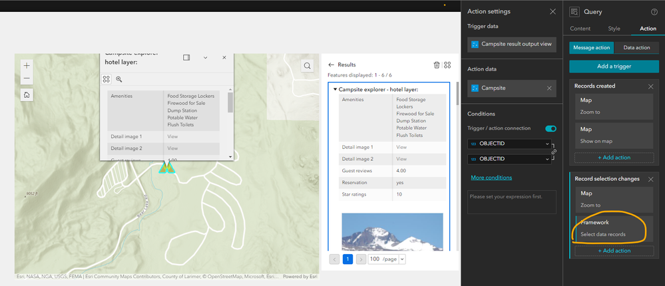The height and width of the screenshot is (286, 665).
Task: Open the map search tool
Action: (x=308, y=66)
